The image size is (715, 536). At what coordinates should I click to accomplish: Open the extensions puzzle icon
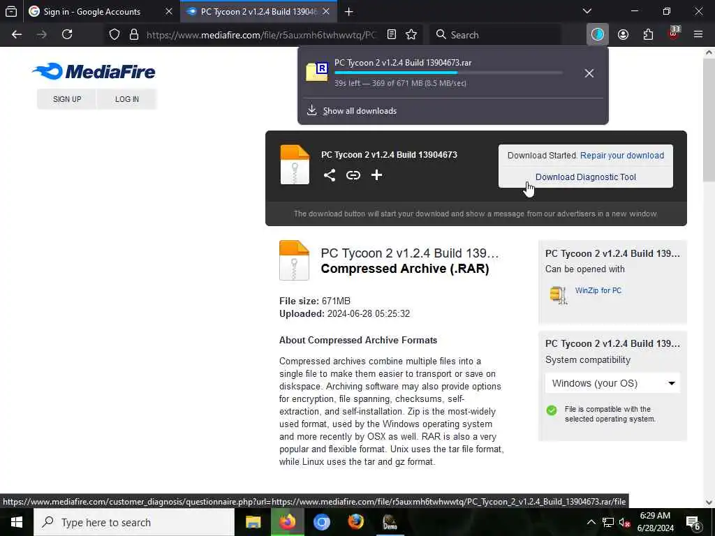(x=648, y=35)
